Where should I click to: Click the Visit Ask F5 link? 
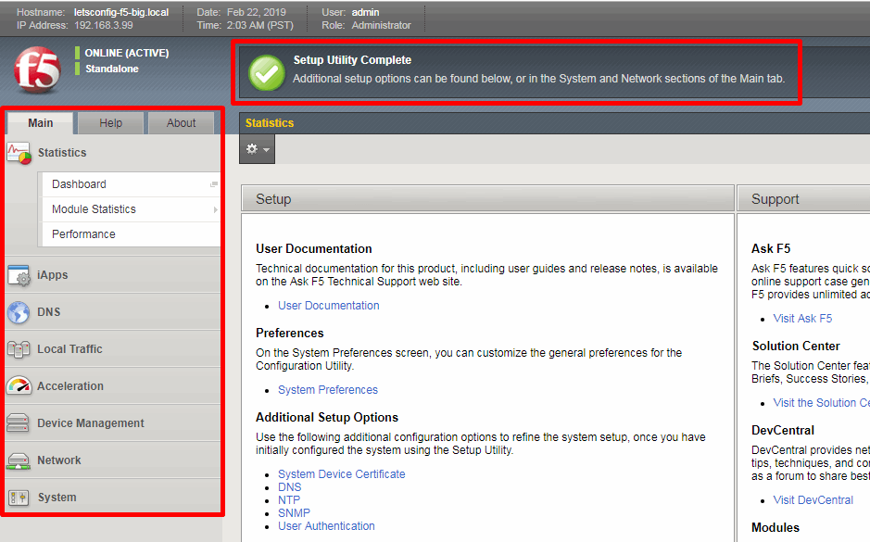(x=802, y=319)
